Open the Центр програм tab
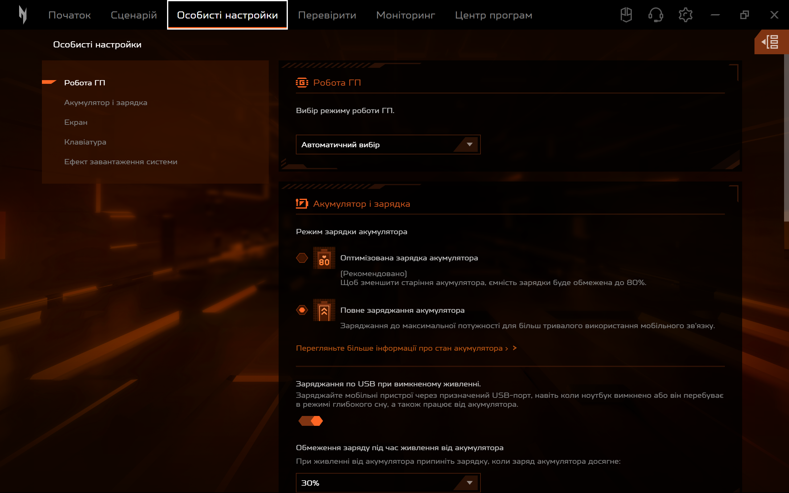 (493, 15)
